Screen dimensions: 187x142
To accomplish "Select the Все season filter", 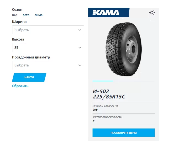I will click(15, 15).
